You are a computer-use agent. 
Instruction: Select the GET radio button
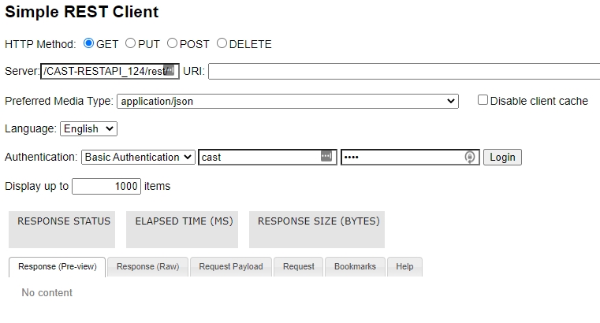pyautogui.click(x=88, y=43)
